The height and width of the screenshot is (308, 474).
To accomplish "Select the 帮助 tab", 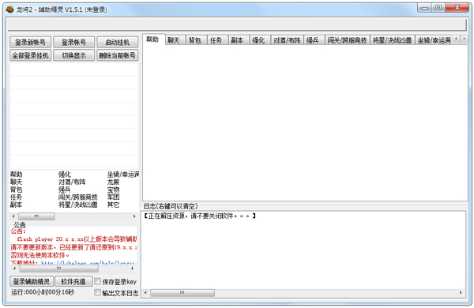I will point(154,39).
